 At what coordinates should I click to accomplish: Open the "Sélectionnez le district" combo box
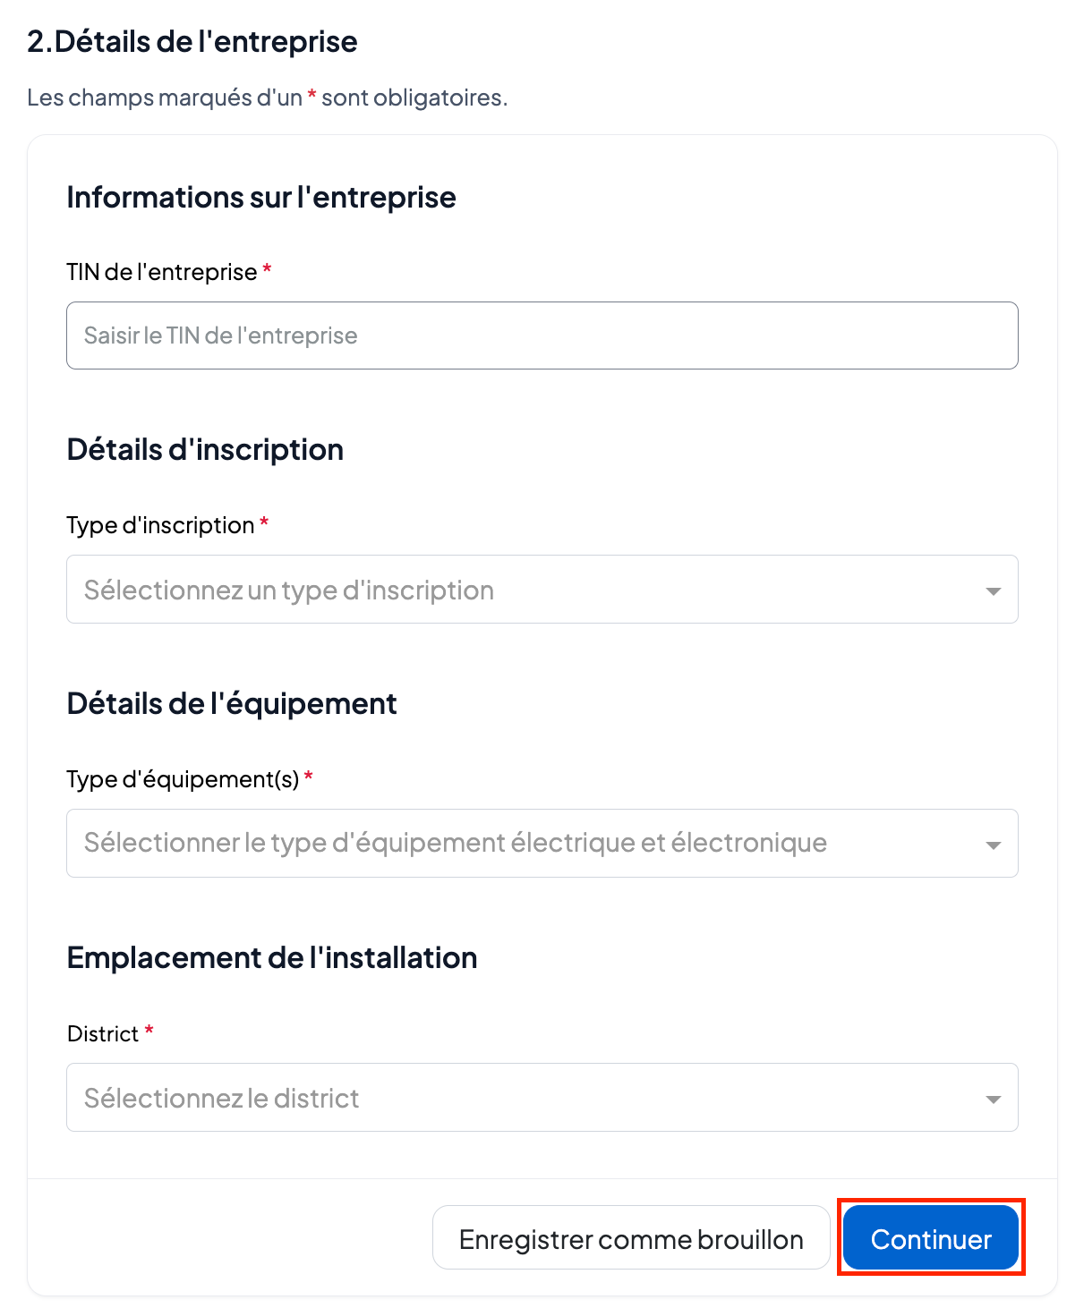tap(528, 1098)
